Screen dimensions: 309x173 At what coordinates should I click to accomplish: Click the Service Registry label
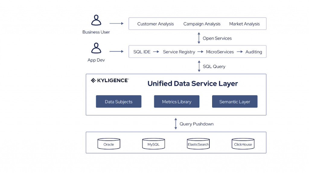pos(179,52)
